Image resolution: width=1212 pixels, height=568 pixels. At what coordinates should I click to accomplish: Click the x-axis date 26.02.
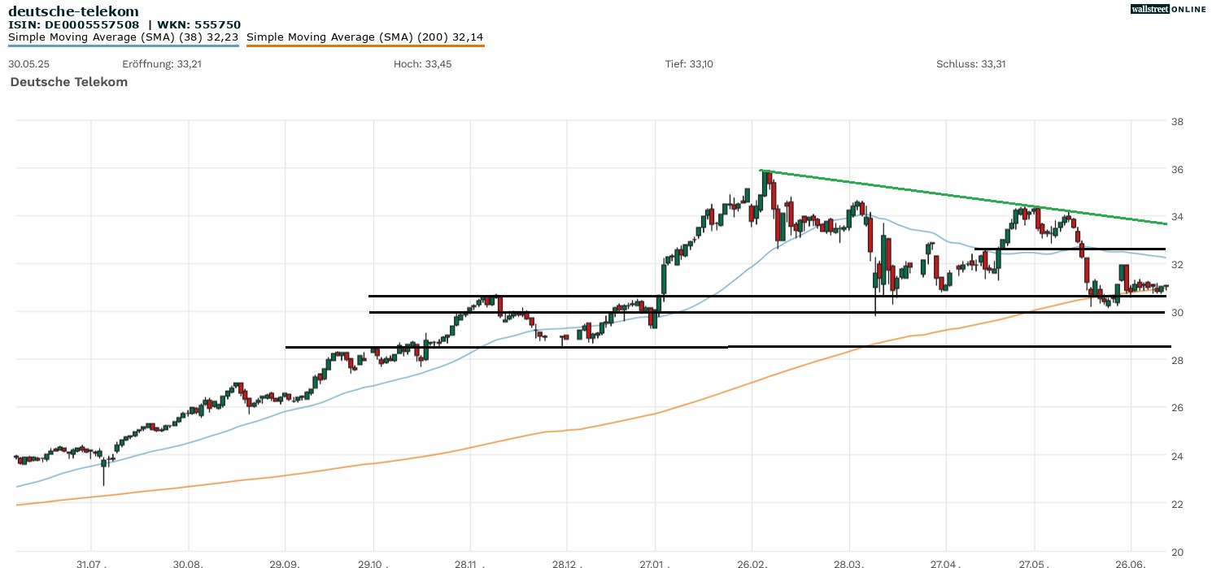pos(752,562)
